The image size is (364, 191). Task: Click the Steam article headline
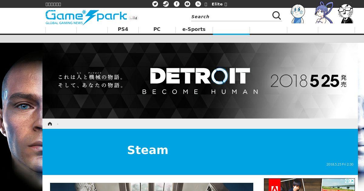[147, 150]
